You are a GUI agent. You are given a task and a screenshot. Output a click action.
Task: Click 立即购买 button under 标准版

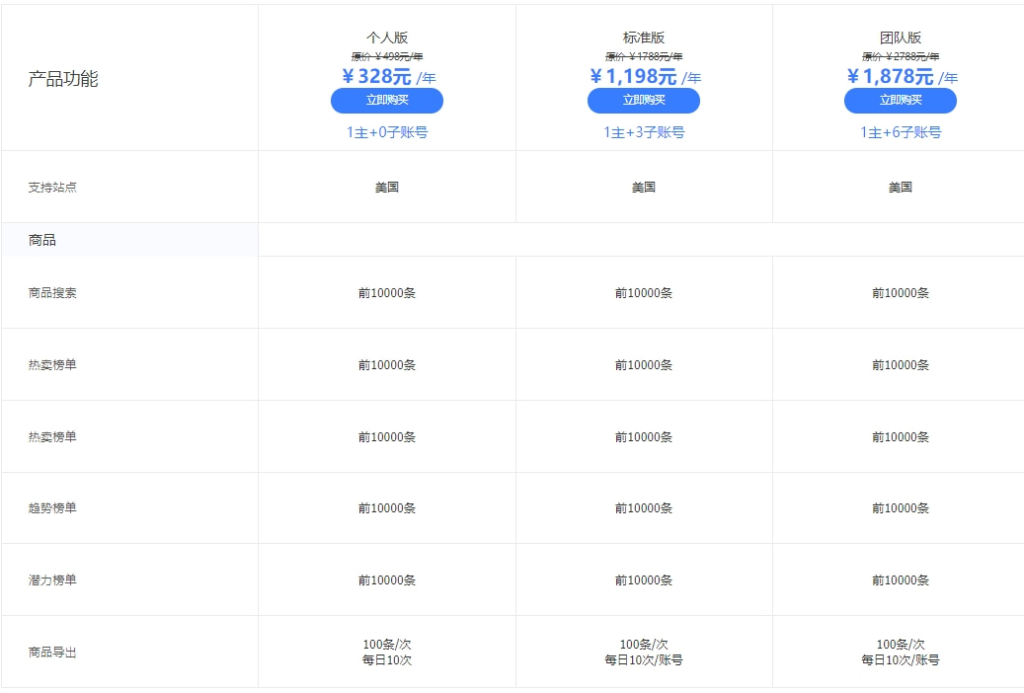point(643,101)
